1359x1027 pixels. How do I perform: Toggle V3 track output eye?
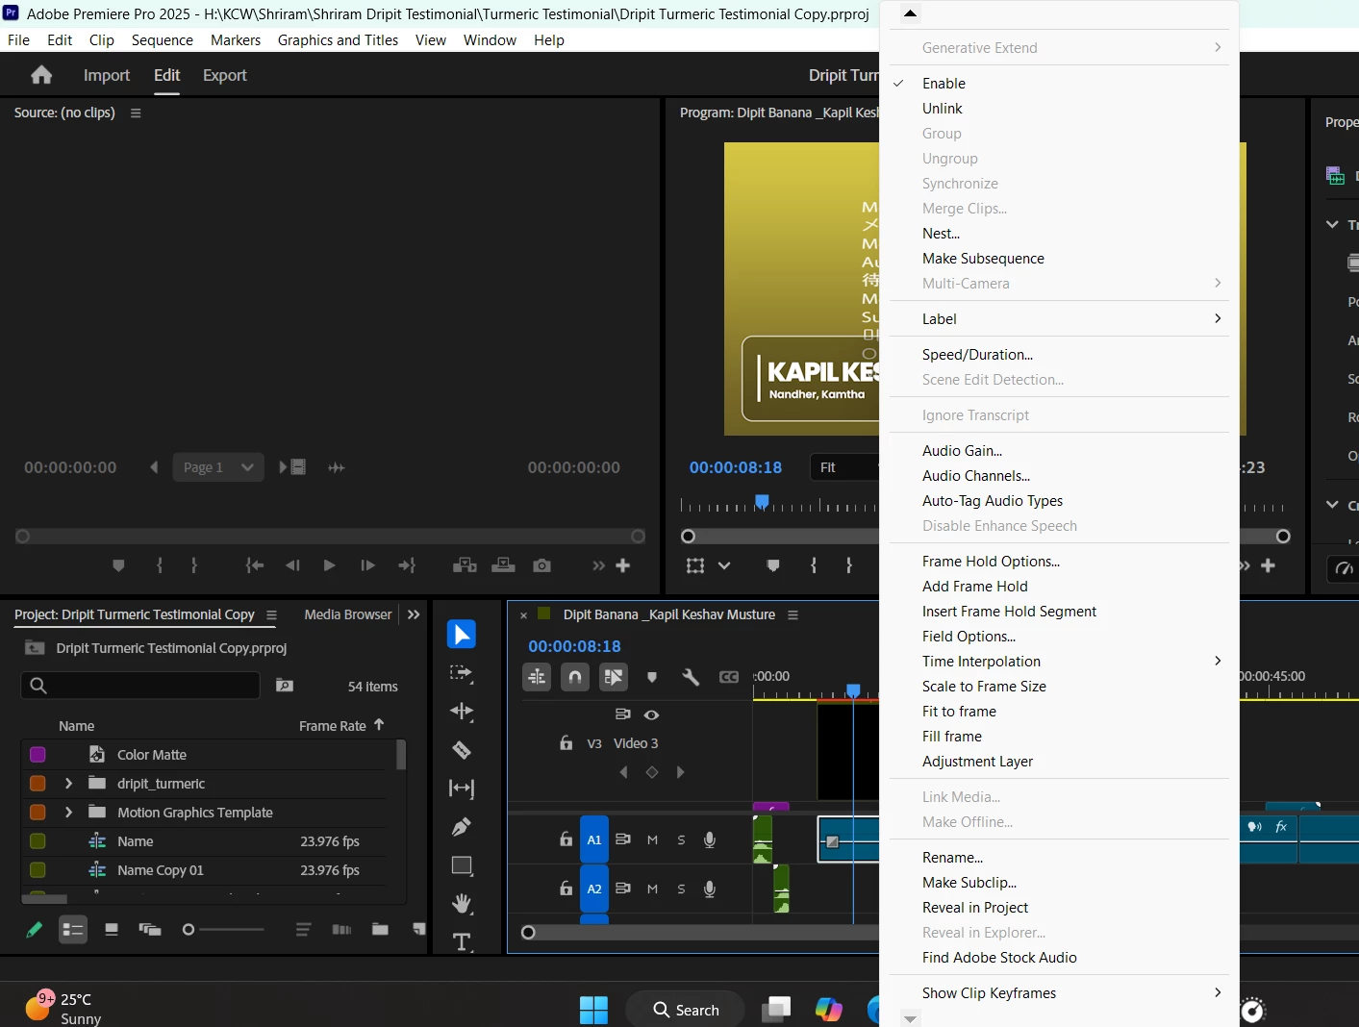[651, 714]
